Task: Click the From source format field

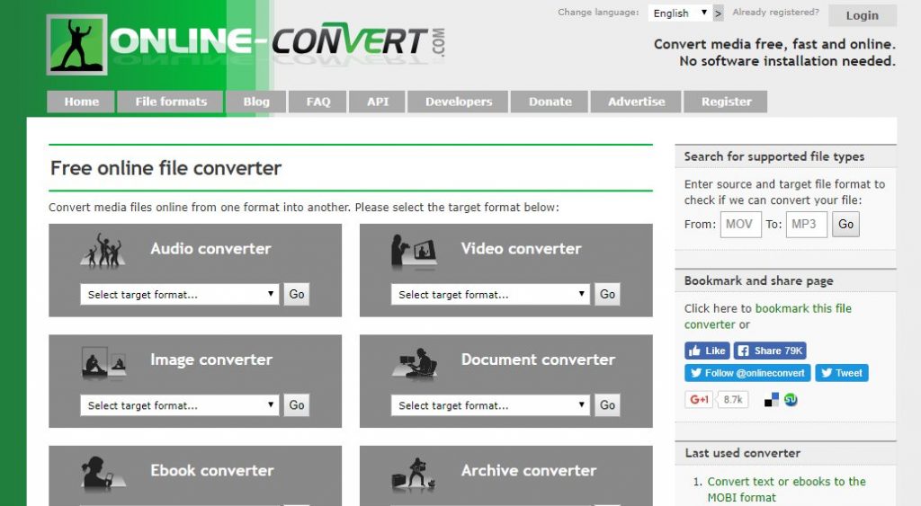Action: tap(740, 224)
